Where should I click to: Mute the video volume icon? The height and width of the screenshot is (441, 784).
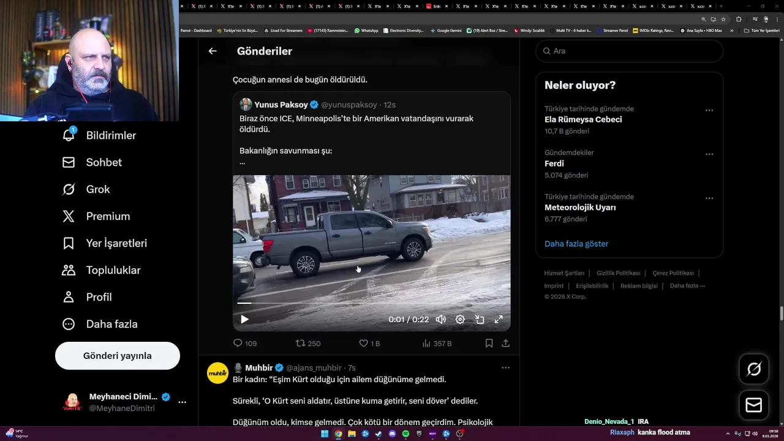point(440,319)
